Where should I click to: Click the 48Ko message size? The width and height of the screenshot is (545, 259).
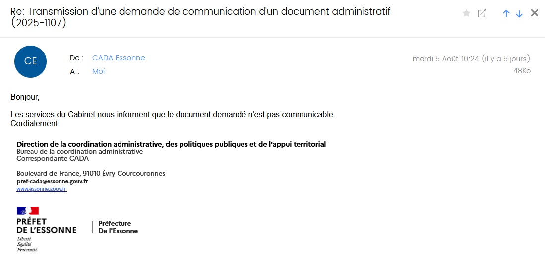(x=522, y=71)
